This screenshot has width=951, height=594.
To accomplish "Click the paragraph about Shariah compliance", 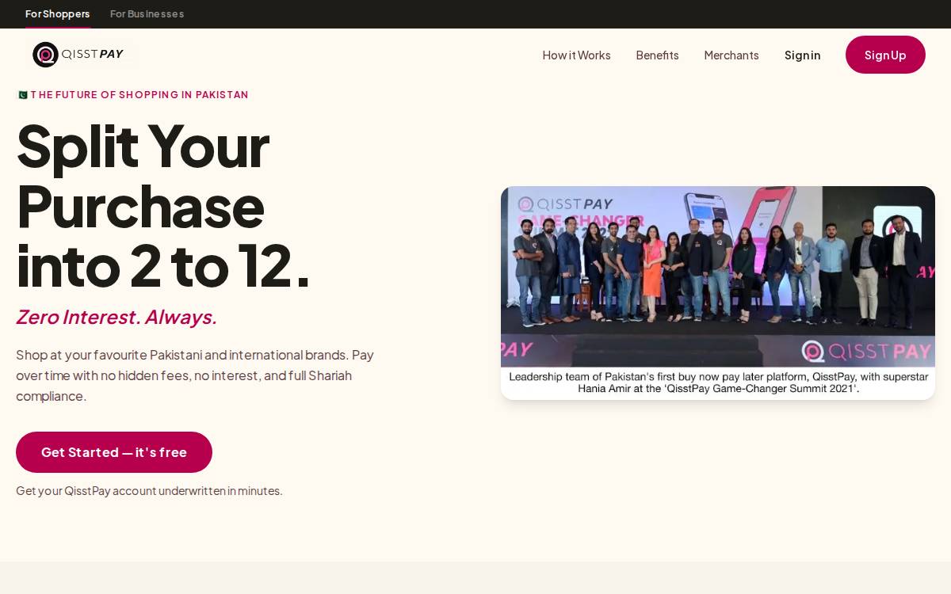I will [195, 375].
